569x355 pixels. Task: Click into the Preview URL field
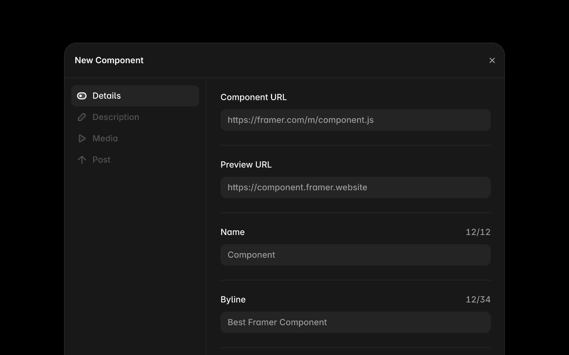356,187
